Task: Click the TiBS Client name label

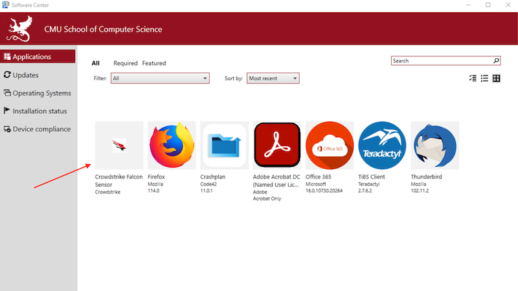Action: [371, 177]
